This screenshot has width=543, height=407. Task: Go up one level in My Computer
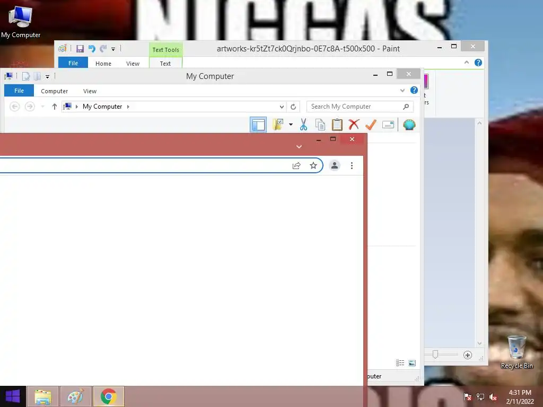(55, 107)
